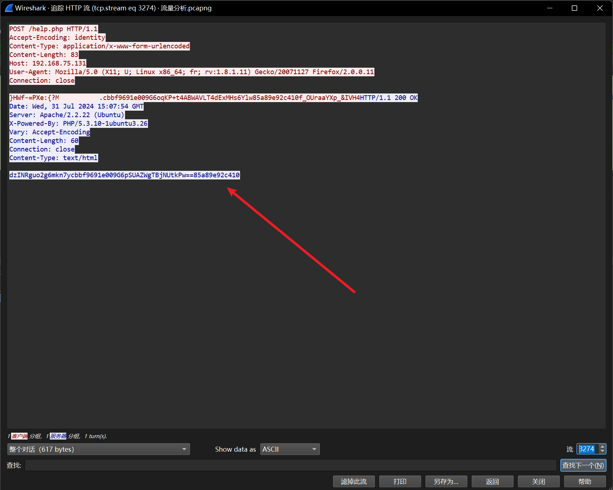613x490 pixels.
Task: Expand the Show data as ASCII dropdown
Action: pyautogui.click(x=289, y=449)
